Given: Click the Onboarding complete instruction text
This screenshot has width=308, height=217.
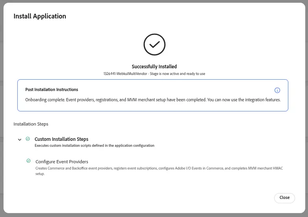Looking at the screenshot, I should coord(153,100).
